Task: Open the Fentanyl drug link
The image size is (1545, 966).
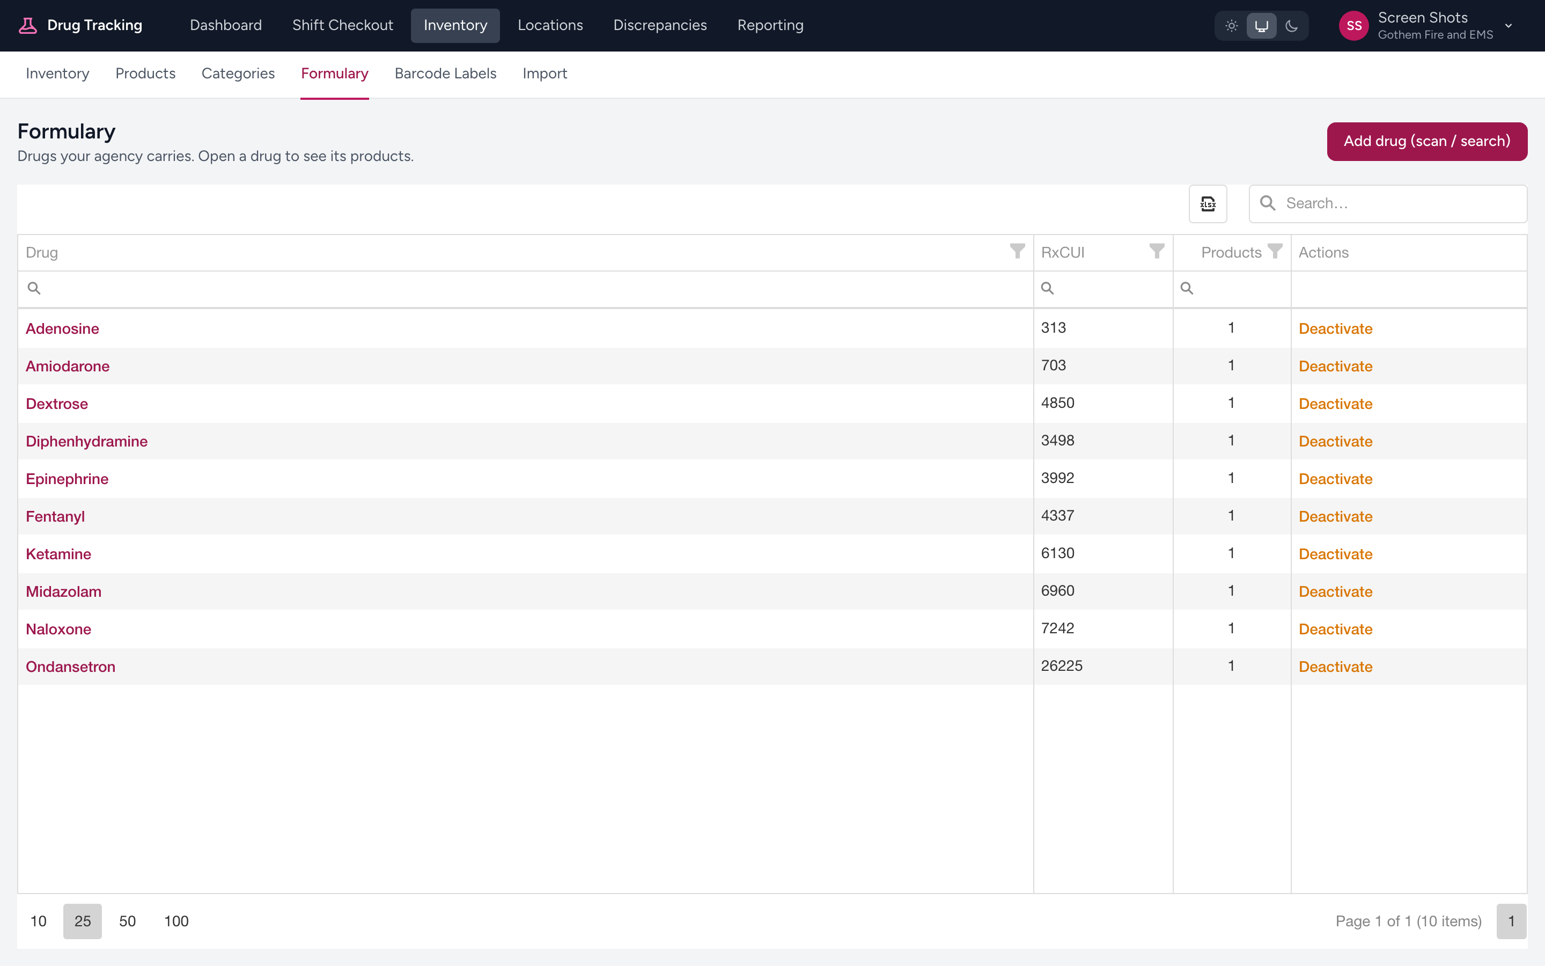Action: pyautogui.click(x=56, y=516)
